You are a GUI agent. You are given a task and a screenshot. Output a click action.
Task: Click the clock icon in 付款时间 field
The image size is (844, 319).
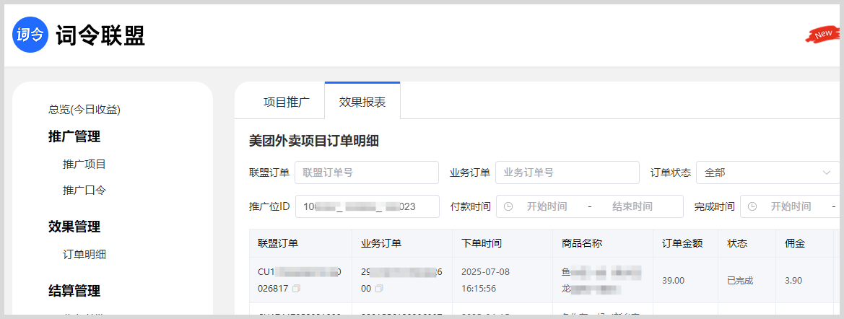(508, 206)
